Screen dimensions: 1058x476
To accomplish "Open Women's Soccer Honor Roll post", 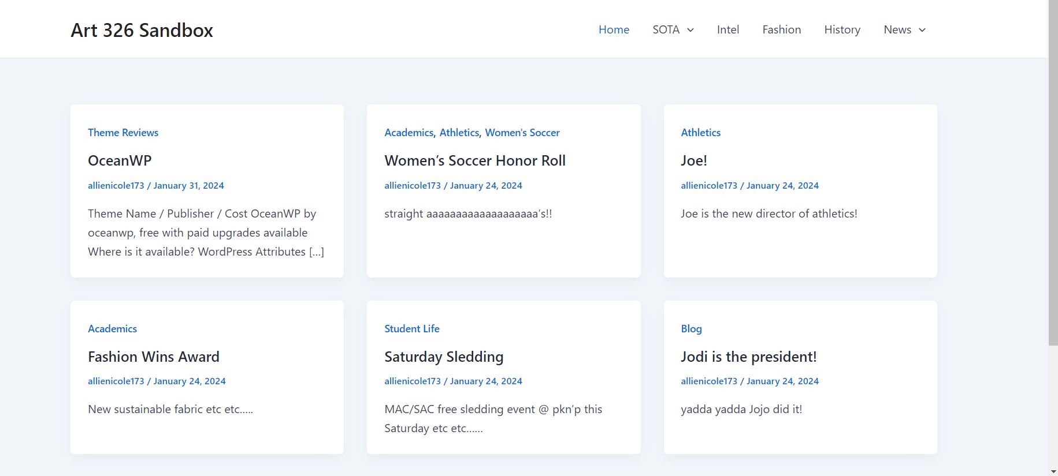I will pos(474,160).
